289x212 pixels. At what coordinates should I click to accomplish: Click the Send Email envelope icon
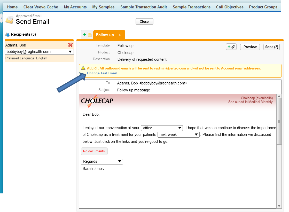(x=10, y=20)
